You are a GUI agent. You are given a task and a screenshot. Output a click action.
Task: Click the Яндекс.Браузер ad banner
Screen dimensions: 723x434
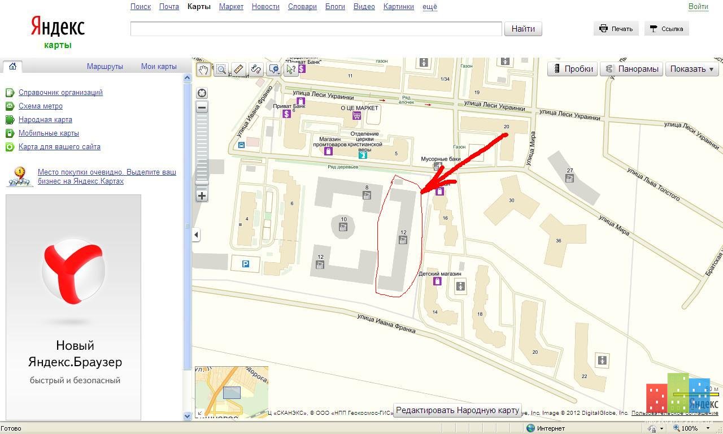[x=73, y=307]
